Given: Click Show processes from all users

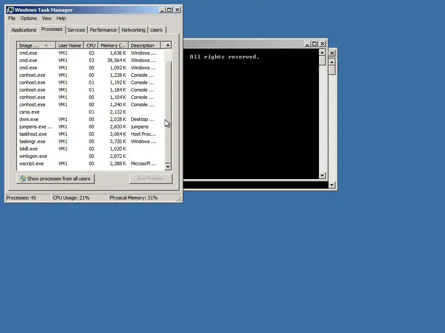Looking at the screenshot, I should [x=55, y=179].
